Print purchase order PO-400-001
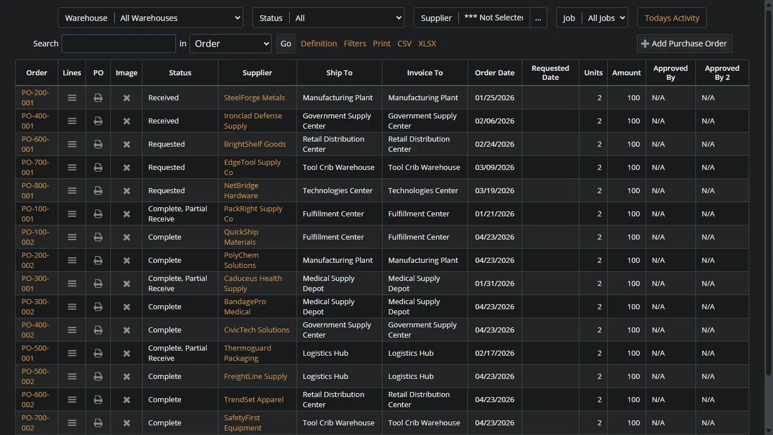The width and height of the screenshot is (773, 435). coord(98,121)
